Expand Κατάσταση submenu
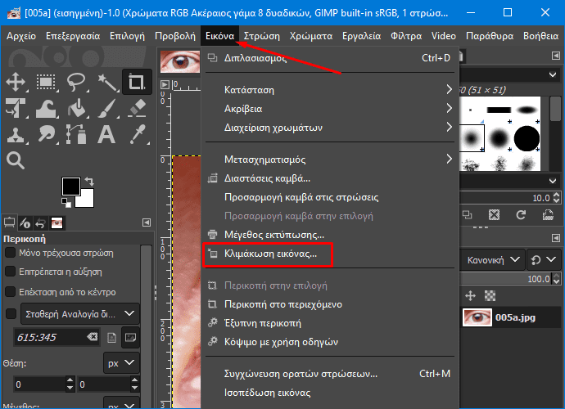 329,90
